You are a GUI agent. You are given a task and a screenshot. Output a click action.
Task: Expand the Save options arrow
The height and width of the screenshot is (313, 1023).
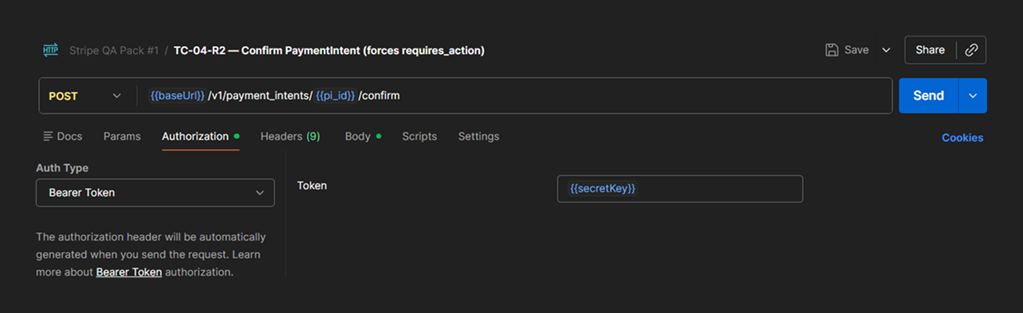coord(886,50)
